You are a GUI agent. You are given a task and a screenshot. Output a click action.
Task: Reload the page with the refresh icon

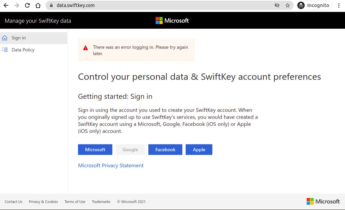(27, 5)
